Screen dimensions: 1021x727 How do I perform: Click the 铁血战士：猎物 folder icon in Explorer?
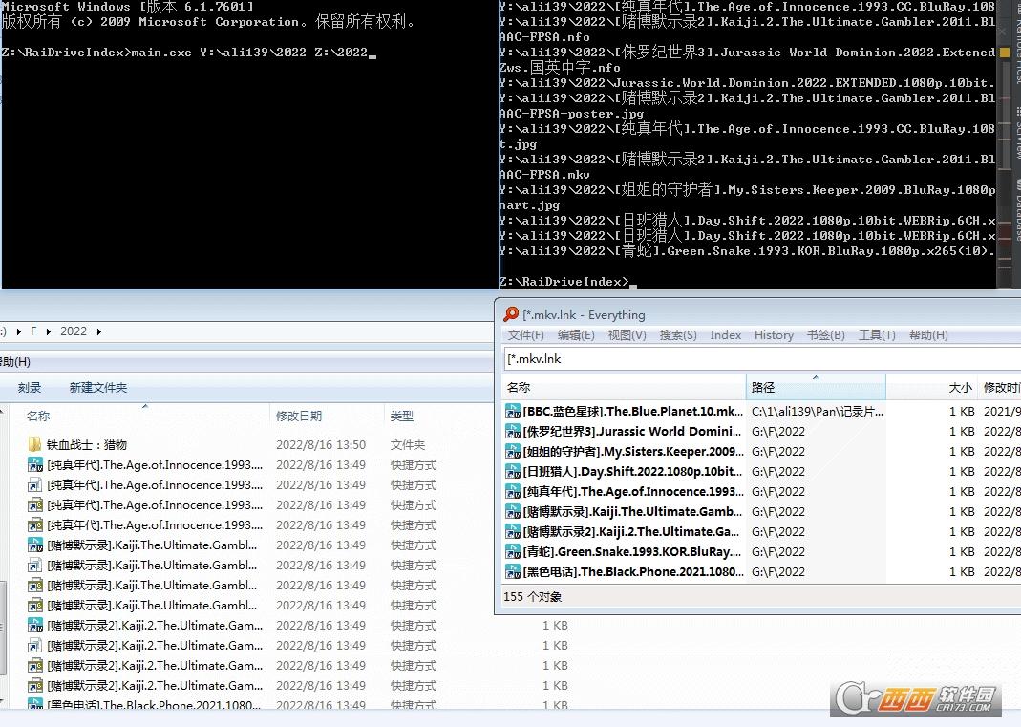34,445
